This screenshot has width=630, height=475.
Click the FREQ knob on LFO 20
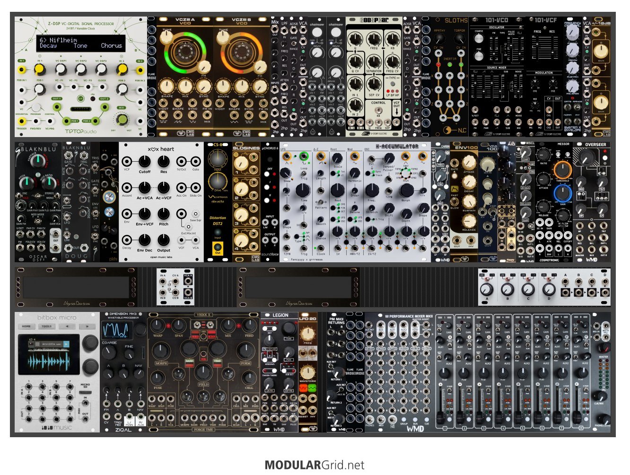307,333
